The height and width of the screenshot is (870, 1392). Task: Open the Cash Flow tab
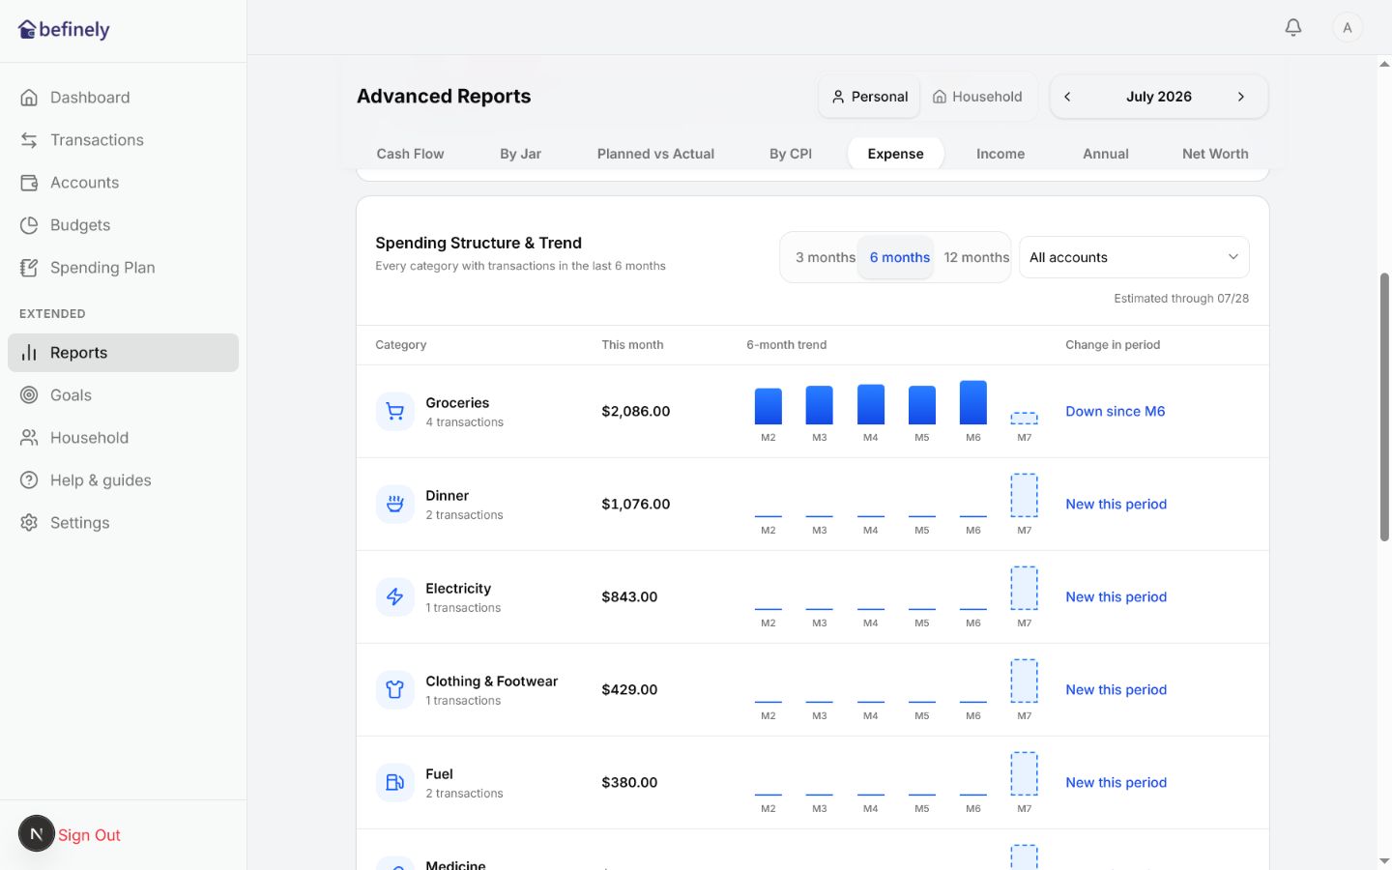coord(410,154)
